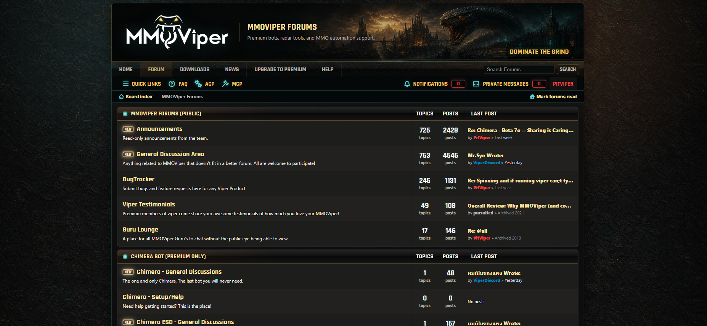Image resolution: width=707 pixels, height=326 pixels.
Task: Click the Board index breadcrumb link
Action: tap(139, 97)
